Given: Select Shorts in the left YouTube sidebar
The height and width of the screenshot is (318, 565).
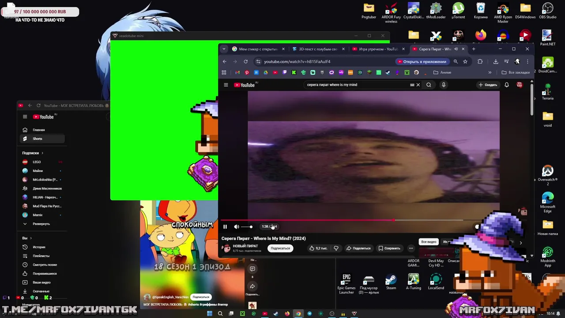Looking at the screenshot, I should (42, 139).
